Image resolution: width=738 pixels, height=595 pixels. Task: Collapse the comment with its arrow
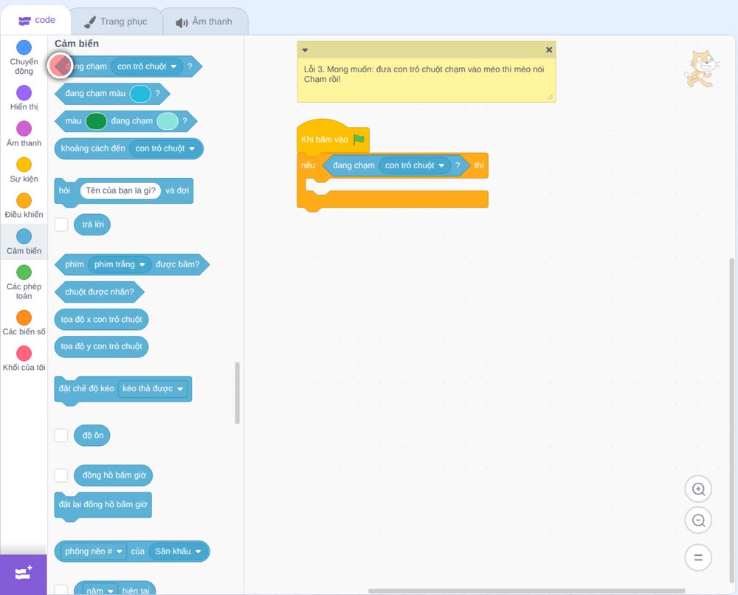pos(305,50)
